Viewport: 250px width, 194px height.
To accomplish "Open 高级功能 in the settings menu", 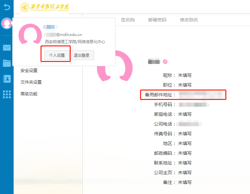I will (29, 94).
